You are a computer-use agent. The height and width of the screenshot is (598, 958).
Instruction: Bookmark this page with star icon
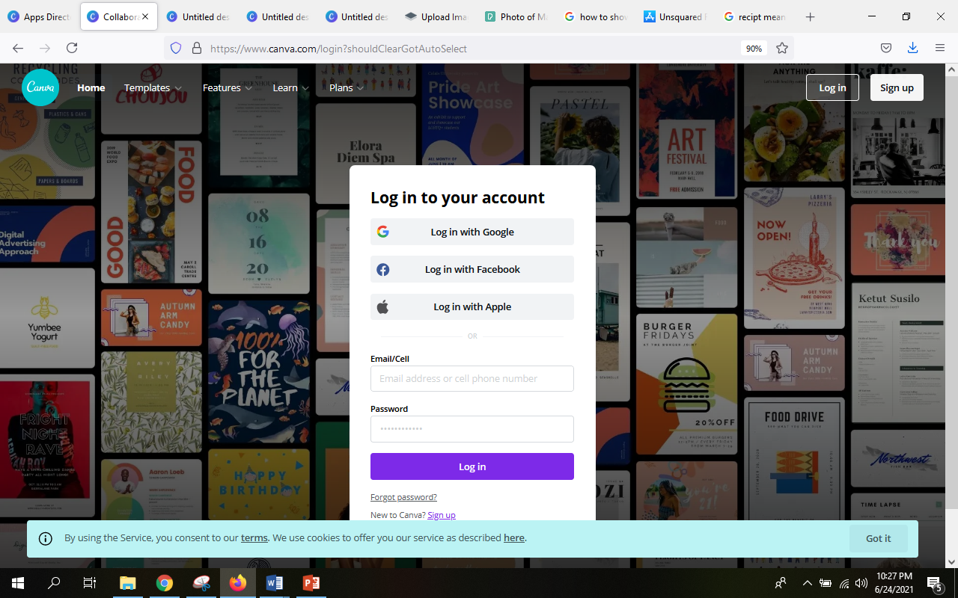point(782,48)
